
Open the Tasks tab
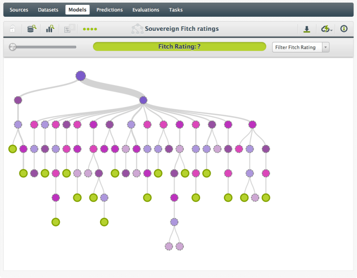(175, 10)
